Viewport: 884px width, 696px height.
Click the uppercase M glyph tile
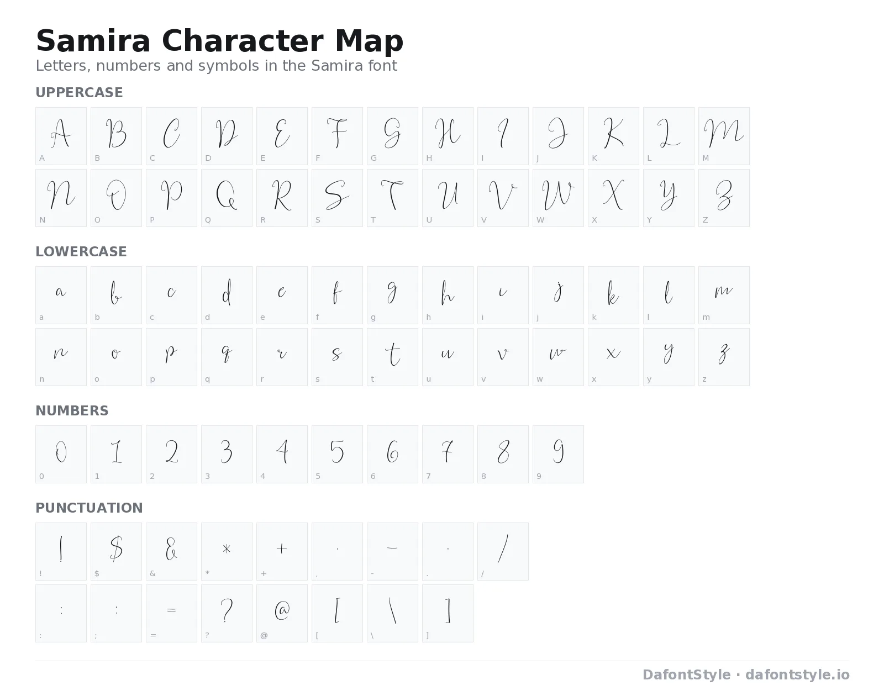(x=724, y=136)
